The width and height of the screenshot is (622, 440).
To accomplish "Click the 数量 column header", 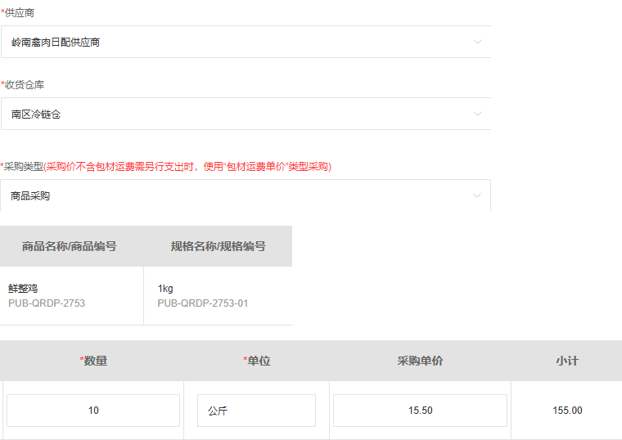I will (93, 361).
